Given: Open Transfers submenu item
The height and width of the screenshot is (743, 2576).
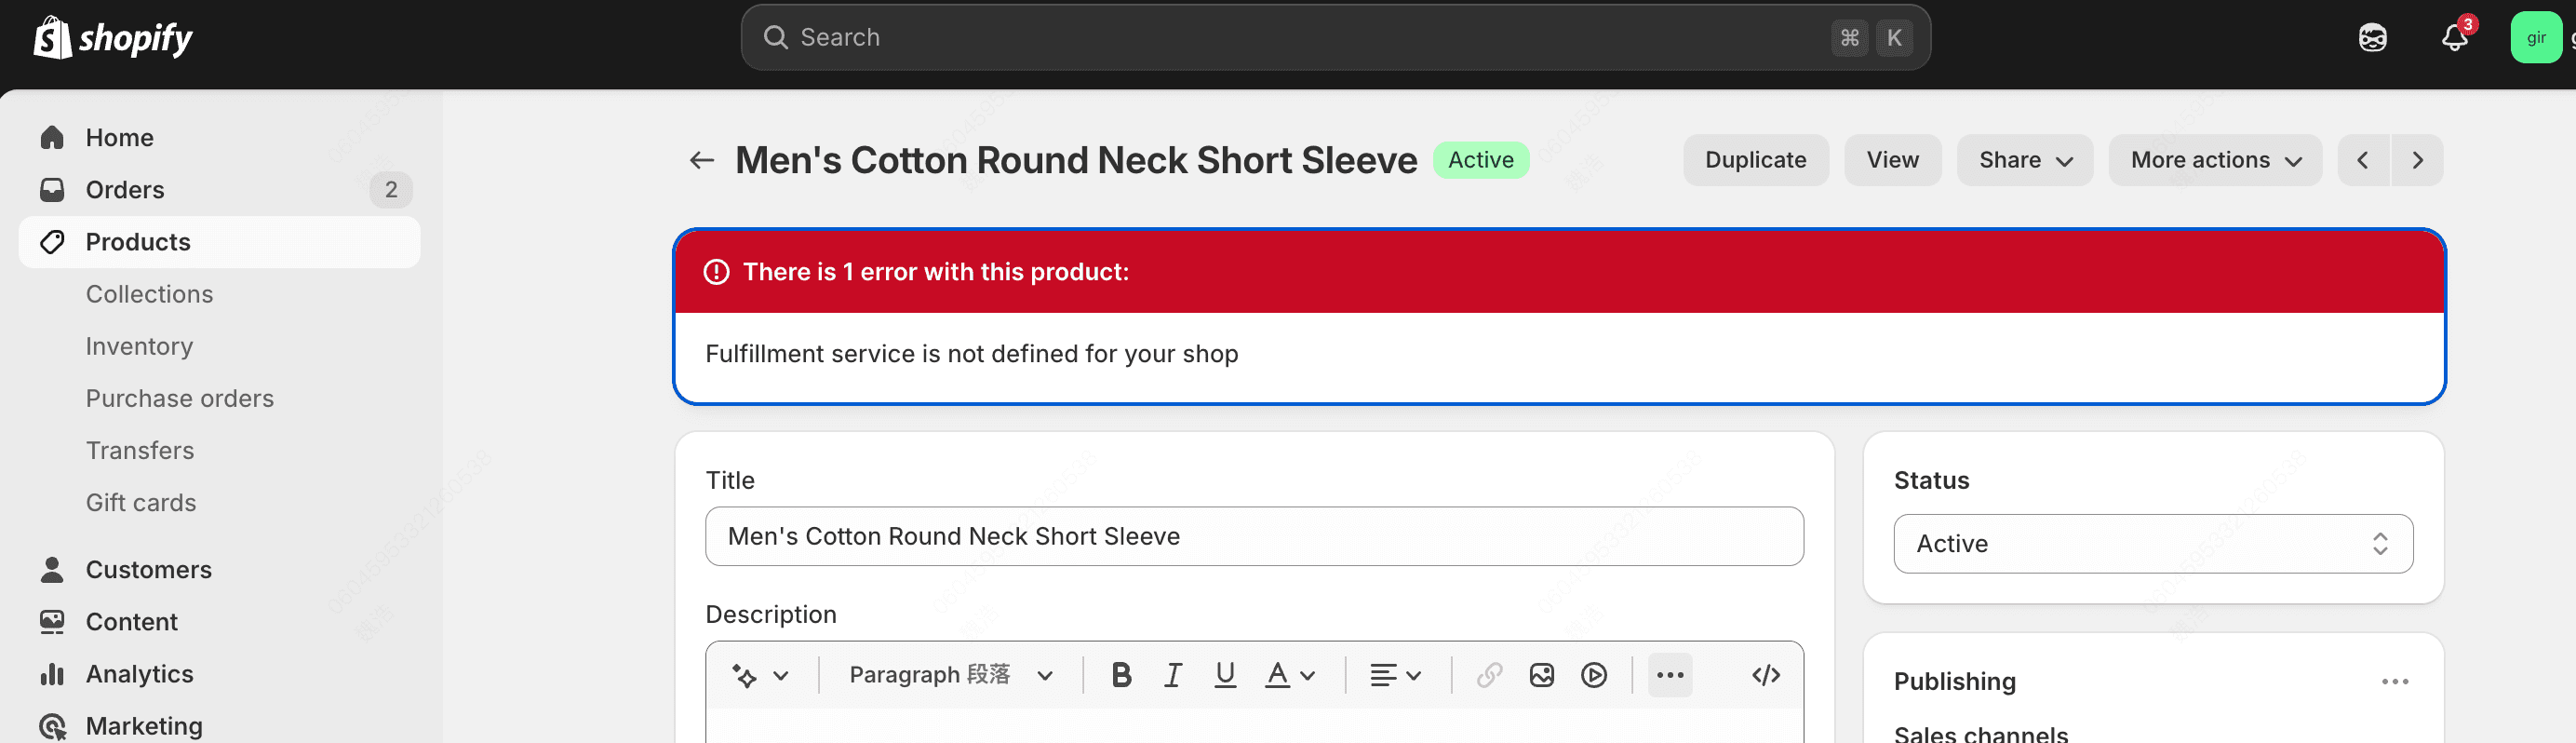Looking at the screenshot, I should tap(140, 450).
